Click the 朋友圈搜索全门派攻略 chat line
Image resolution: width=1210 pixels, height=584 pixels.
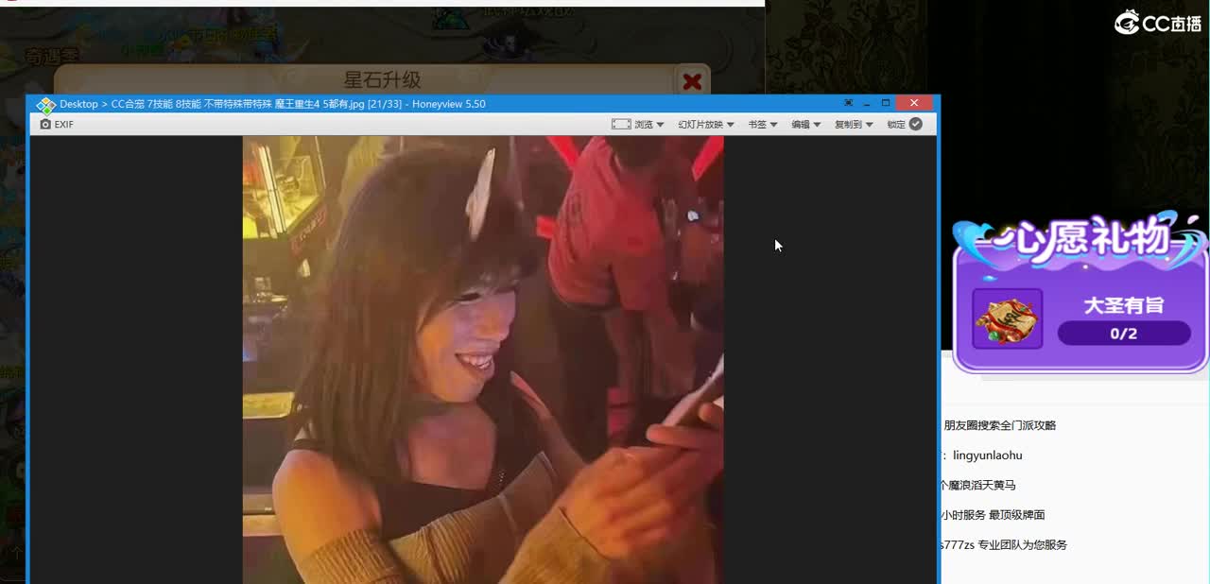click(999, 425)
